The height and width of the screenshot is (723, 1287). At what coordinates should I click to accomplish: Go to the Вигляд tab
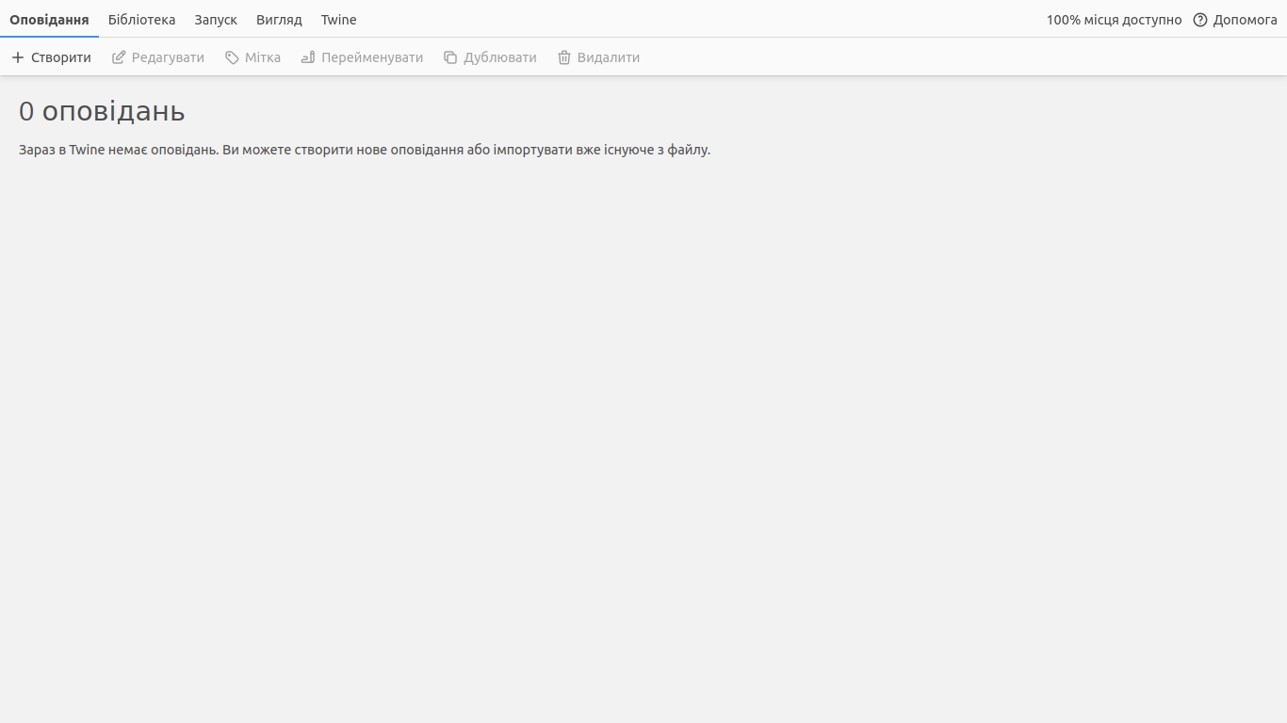(x=279, y=20)
